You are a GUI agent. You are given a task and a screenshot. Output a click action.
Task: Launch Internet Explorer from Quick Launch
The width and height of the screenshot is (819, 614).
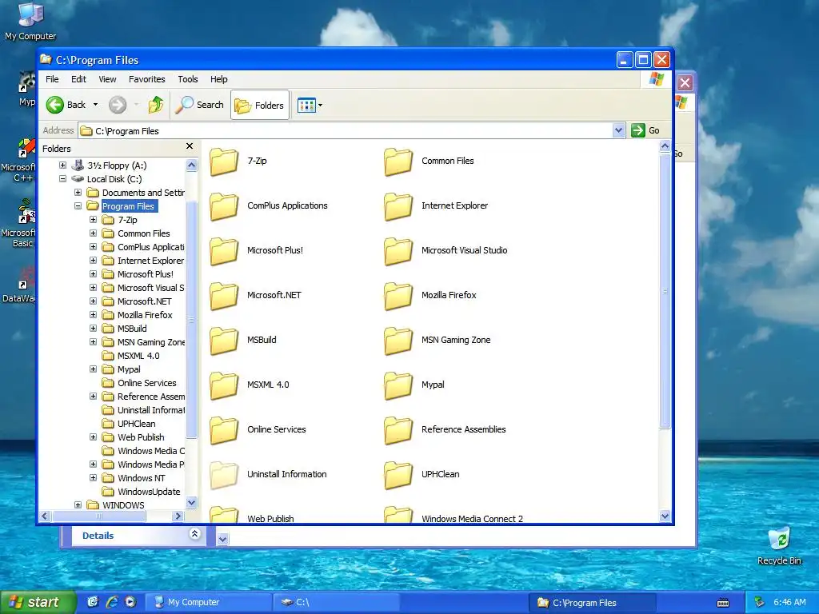pyautogui.click(x=112, y=602)
